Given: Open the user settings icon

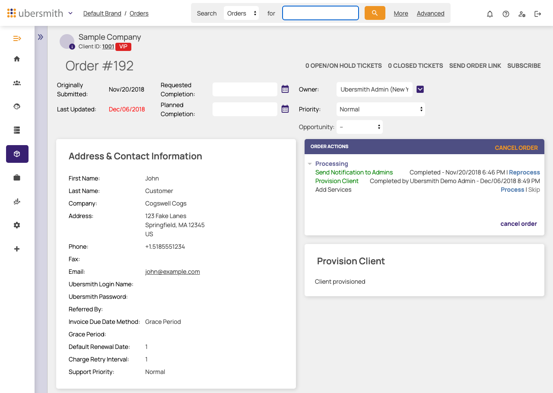Looking at the screenshot, I should (x=522, y=14).
